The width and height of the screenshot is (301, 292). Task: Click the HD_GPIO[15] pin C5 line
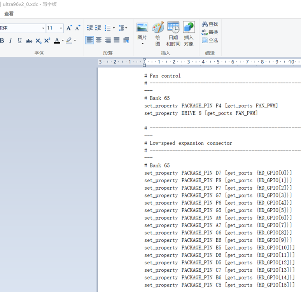(219, 285)
